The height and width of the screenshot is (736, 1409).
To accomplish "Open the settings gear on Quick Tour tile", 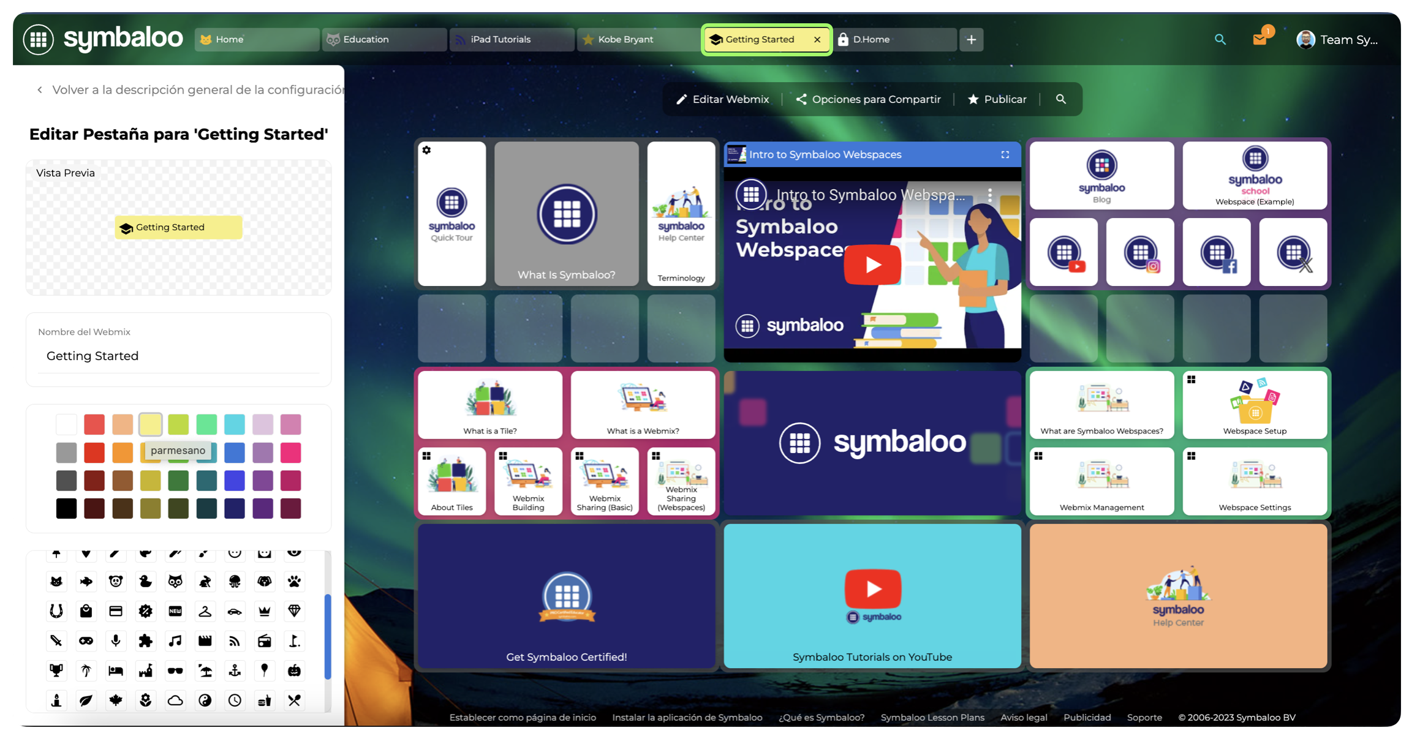I will (427, 150).
